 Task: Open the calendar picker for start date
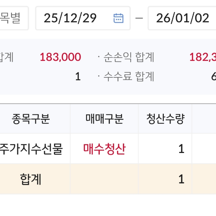[118, 18]
